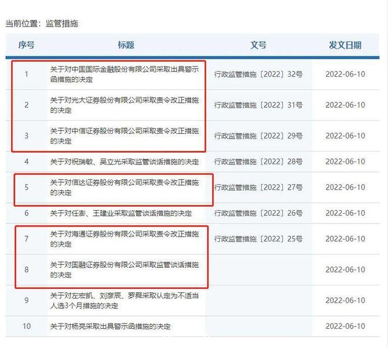This screenshot has width=388, height=347.
Task: Select document number 行政监管措施〔2022〕32号
Action: [x=258, y=75]
